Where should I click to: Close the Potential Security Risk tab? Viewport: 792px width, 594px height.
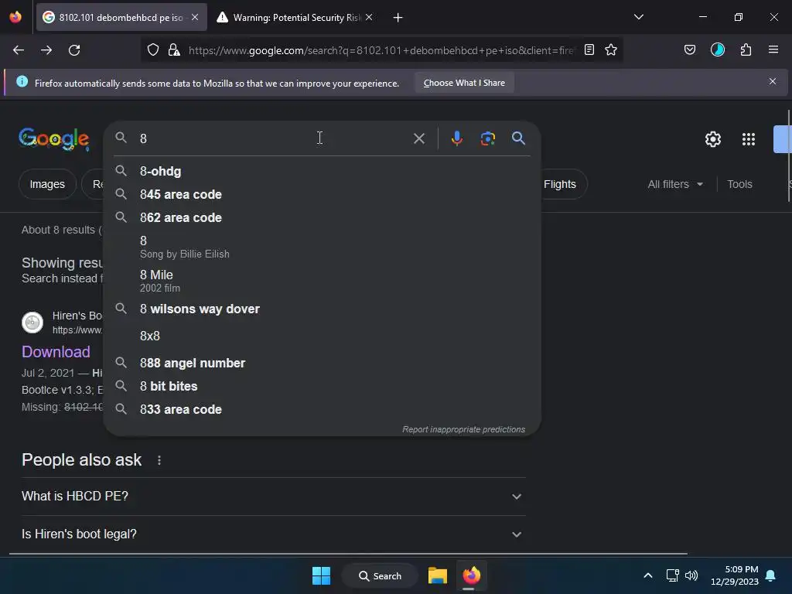tap(369, 17)
